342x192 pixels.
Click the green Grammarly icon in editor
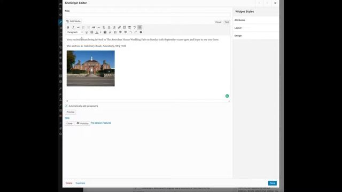click(x=227, y=96)
